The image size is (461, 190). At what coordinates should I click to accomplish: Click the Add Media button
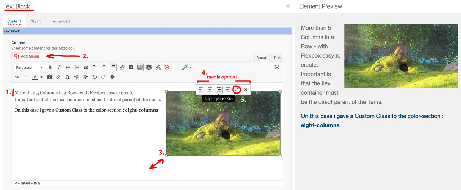27,56
